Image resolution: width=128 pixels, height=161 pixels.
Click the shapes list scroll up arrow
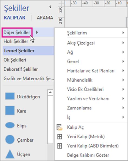click(50, 92)
